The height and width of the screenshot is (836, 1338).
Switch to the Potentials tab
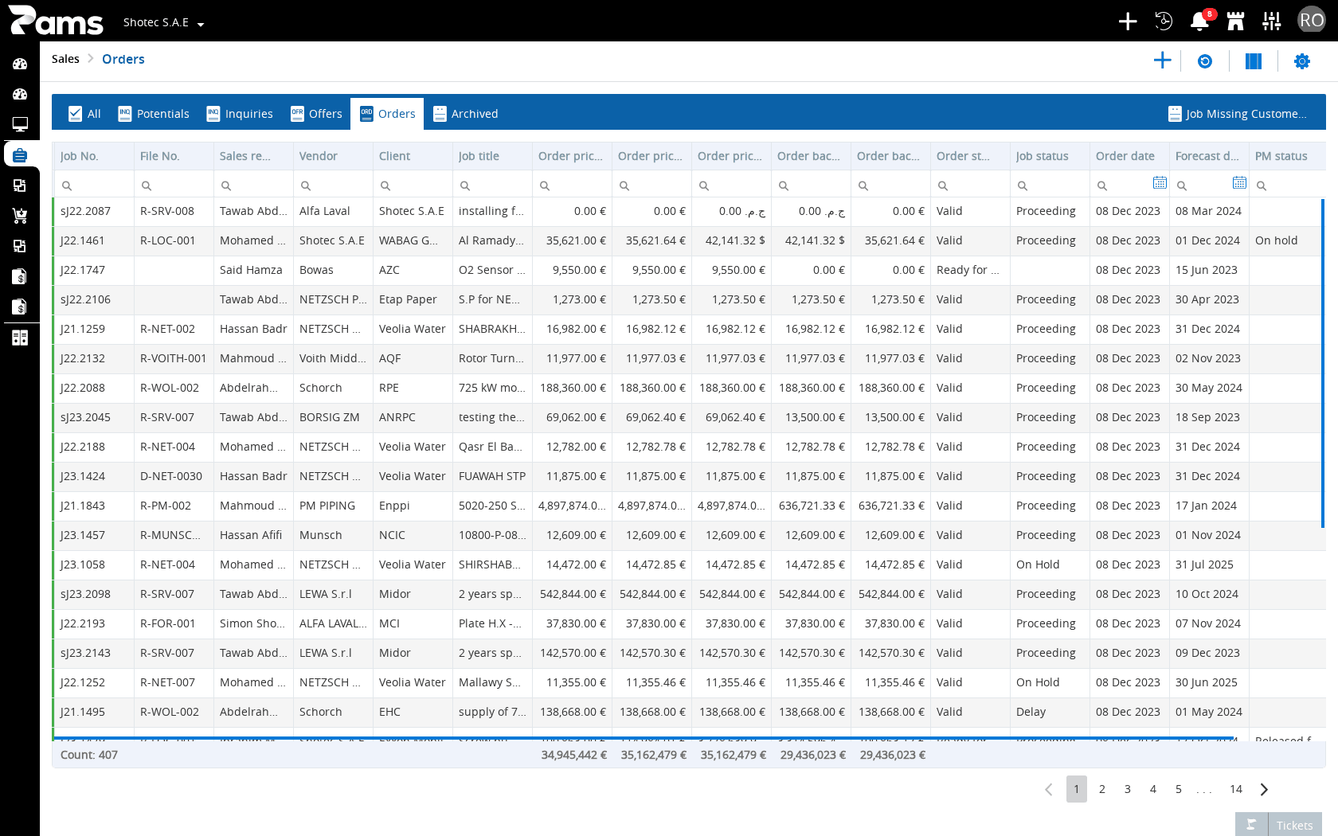coord(154,114)
